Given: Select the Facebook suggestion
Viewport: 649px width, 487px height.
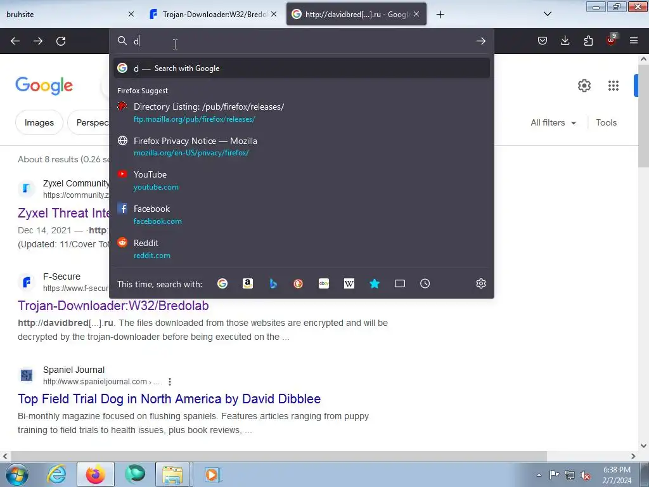Looking at the screenshot, I should coord(301,214).
